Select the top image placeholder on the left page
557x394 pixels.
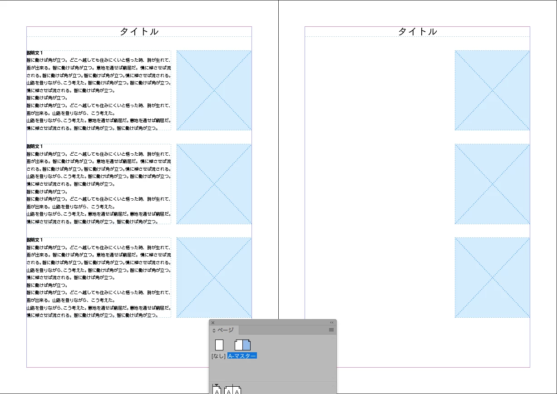214,90
